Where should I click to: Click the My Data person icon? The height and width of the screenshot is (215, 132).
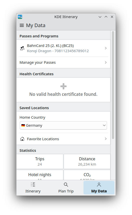click(x=99, y=185)
